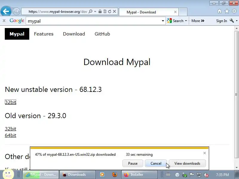Go to the Home page icon
The height and width of the screenshot is (179, 239).
[x=220, y=11]
